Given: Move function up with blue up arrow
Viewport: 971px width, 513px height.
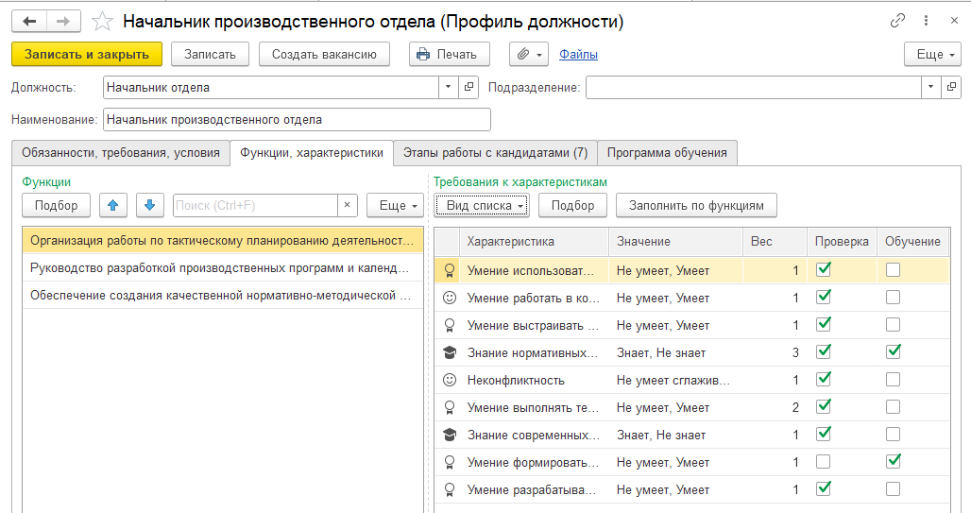Looking at the screenshot, I should click(x=112, y=205).
